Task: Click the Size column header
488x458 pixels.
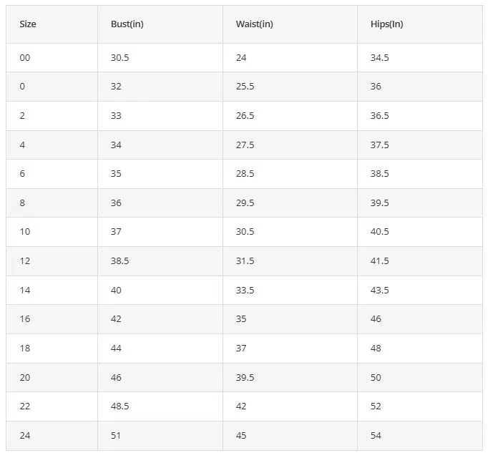Action: coord(28,24)
